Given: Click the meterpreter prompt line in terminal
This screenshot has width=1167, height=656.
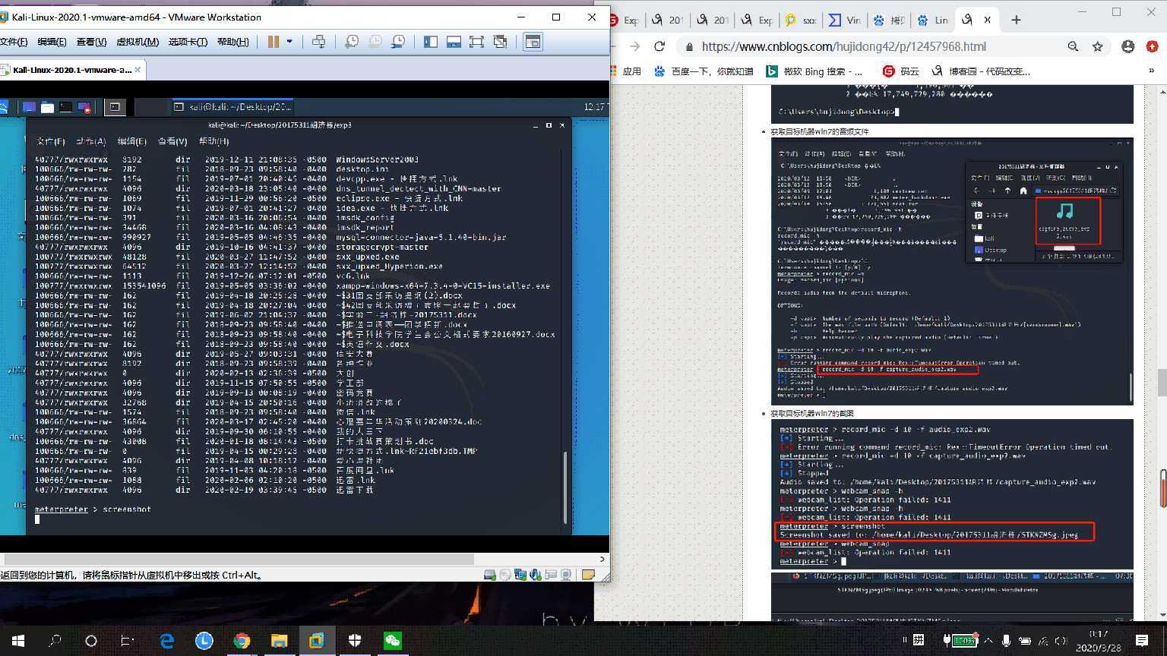Looking at the screenshot, I should click(93, 509).
